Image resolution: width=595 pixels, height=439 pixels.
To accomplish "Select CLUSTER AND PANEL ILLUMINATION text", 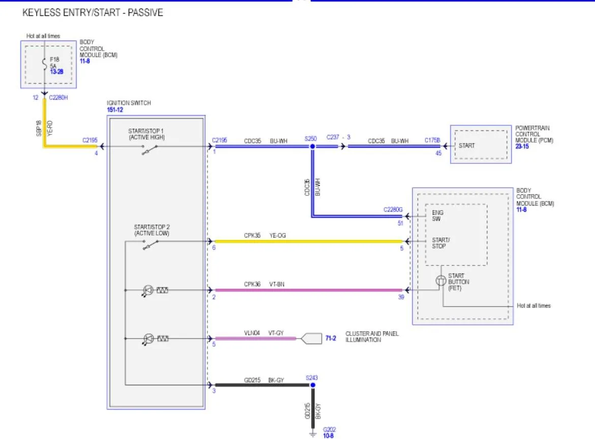I will tap(372, 336).
